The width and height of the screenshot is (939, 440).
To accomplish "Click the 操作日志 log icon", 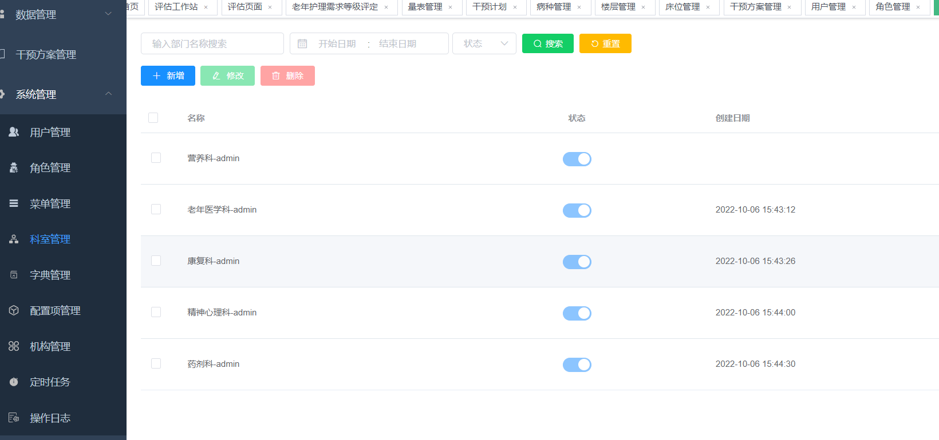I will pyautogui.click(x=14, y=418).
